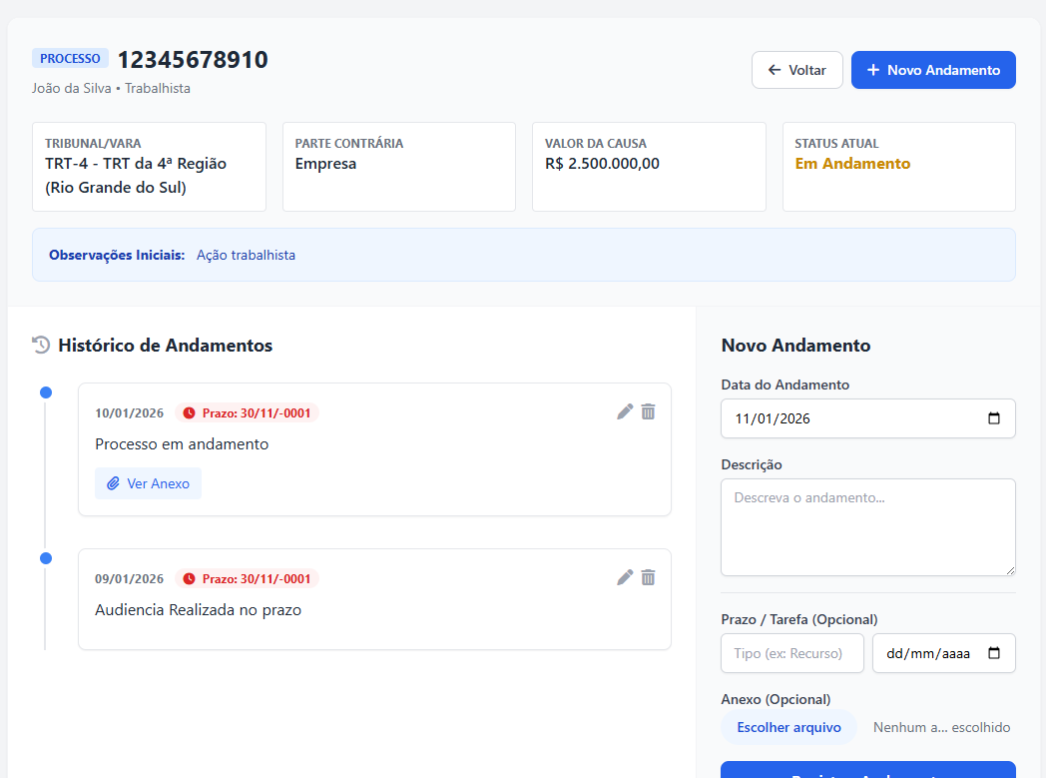Open the Ver Anexo attachment link
The image size is (1046, 778).
click(x=148, y=483)
